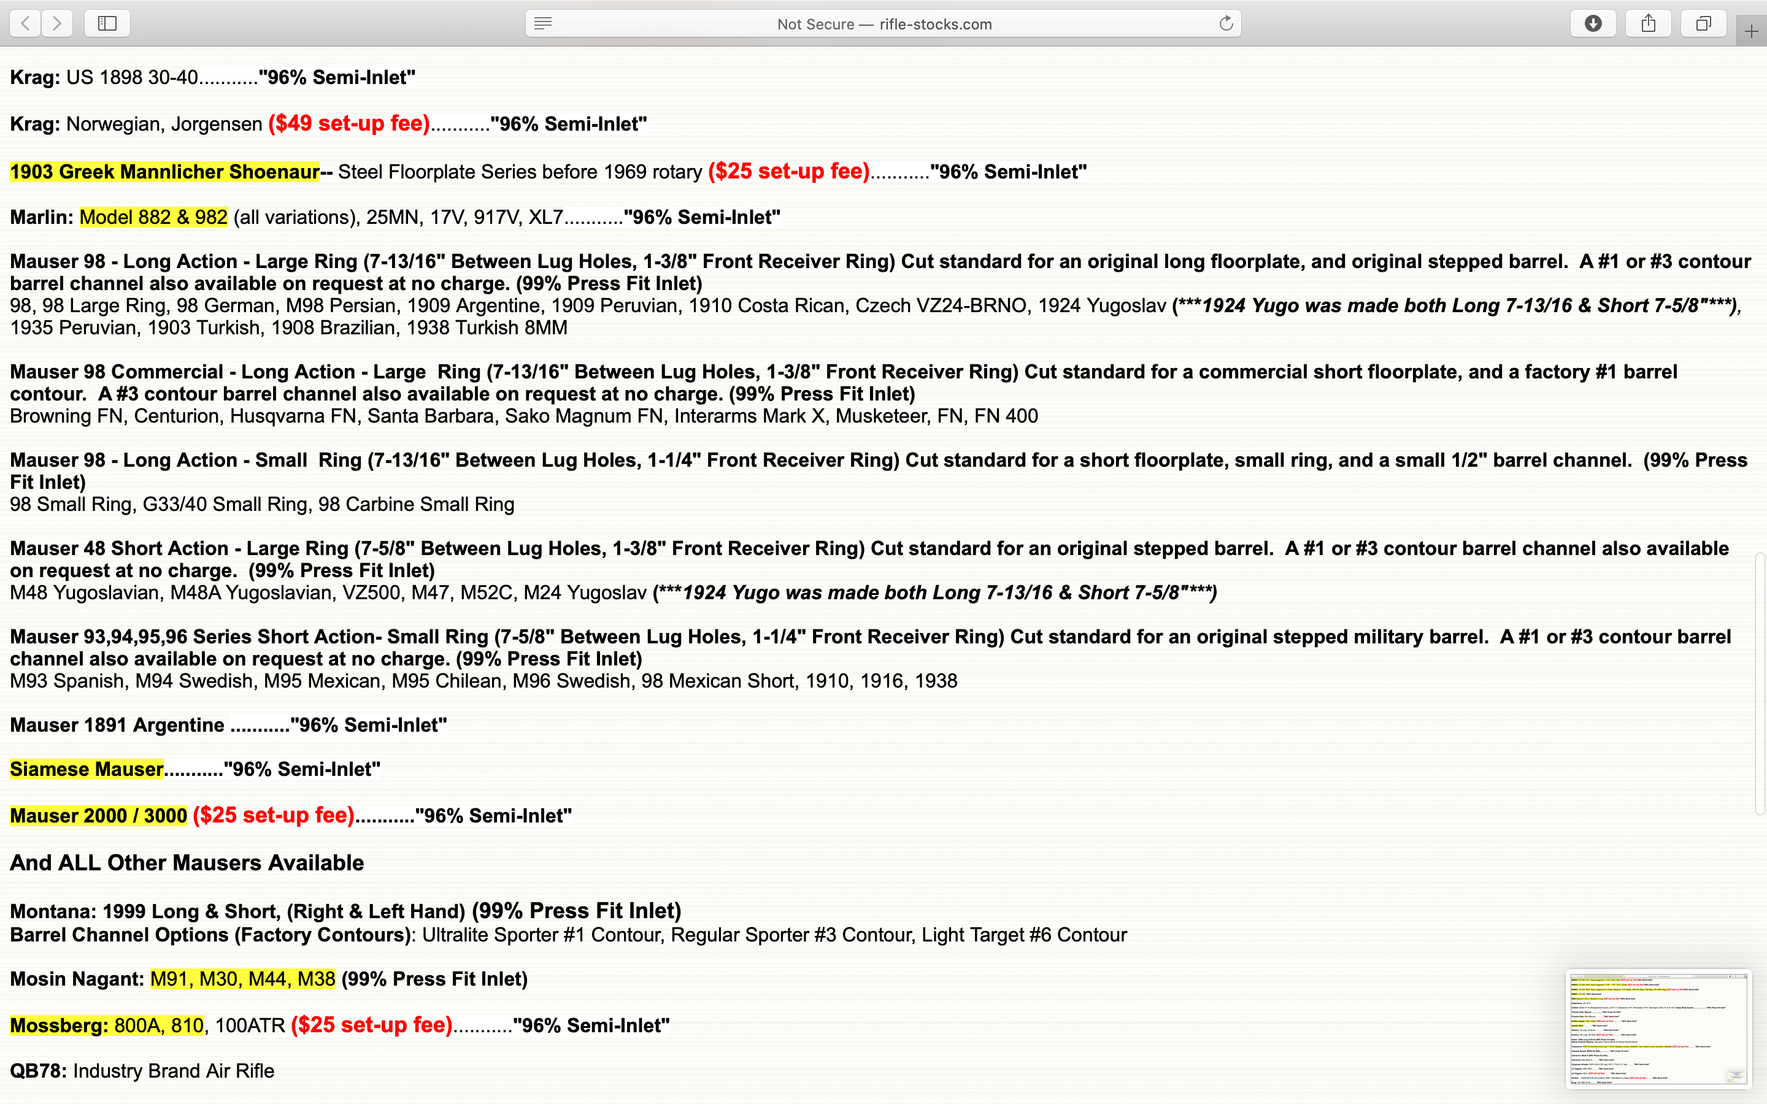
Task: Click the highlighted Siamese Mauser text
Action: (86, 769)
